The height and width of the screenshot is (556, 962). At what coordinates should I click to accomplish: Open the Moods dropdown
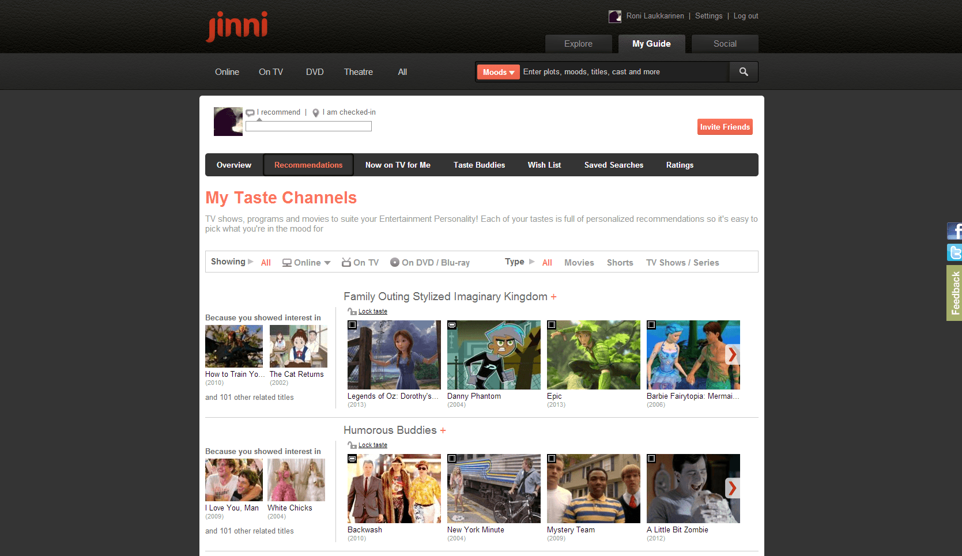pyautogui.click(x=499, y=72)
